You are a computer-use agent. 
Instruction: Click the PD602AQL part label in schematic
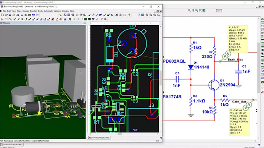(174, 61)
